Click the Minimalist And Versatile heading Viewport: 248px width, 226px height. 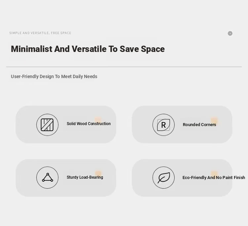point(88,49)
